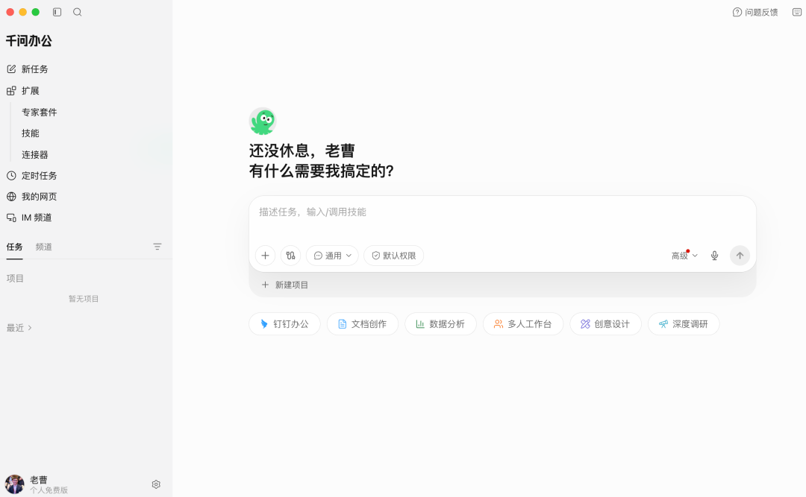This screenshot has height=497, width=806.
Task: Open the task filter icon
Action: (x=157, y=247)
